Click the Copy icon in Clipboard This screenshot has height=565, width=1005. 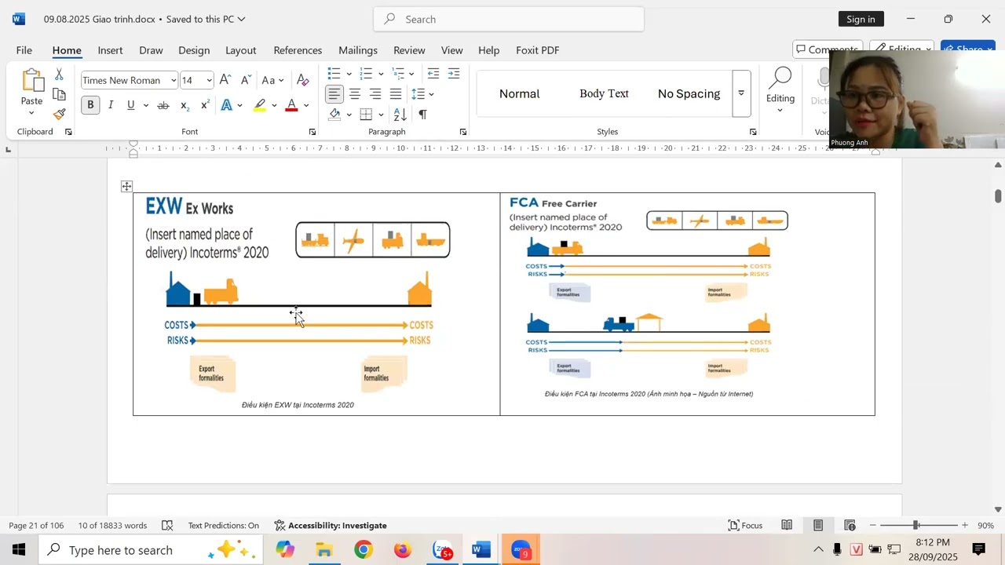click(x=59, y=94)
